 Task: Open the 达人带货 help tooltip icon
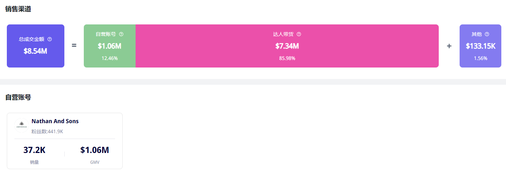tap(299, 34)
